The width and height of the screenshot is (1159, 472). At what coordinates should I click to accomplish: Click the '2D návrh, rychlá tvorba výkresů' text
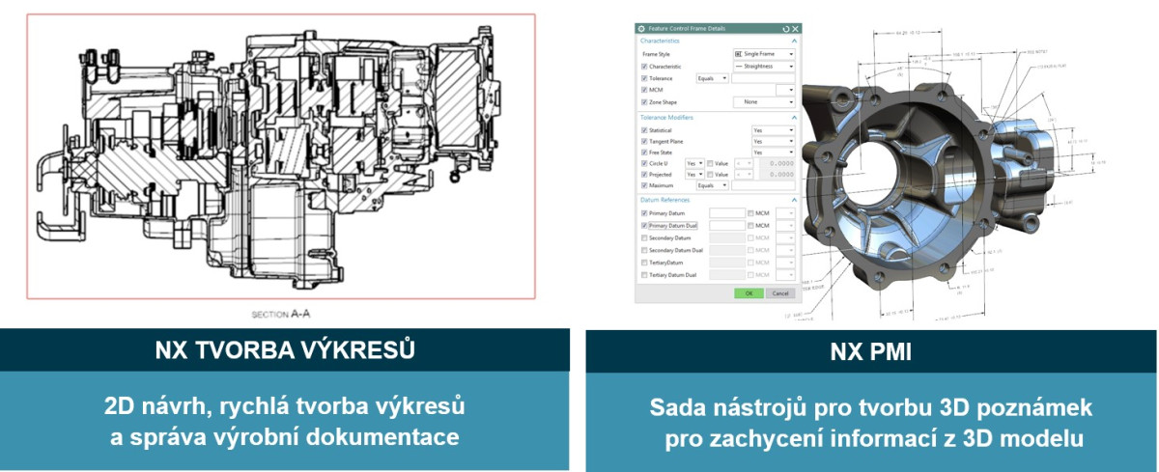(285, 403)
